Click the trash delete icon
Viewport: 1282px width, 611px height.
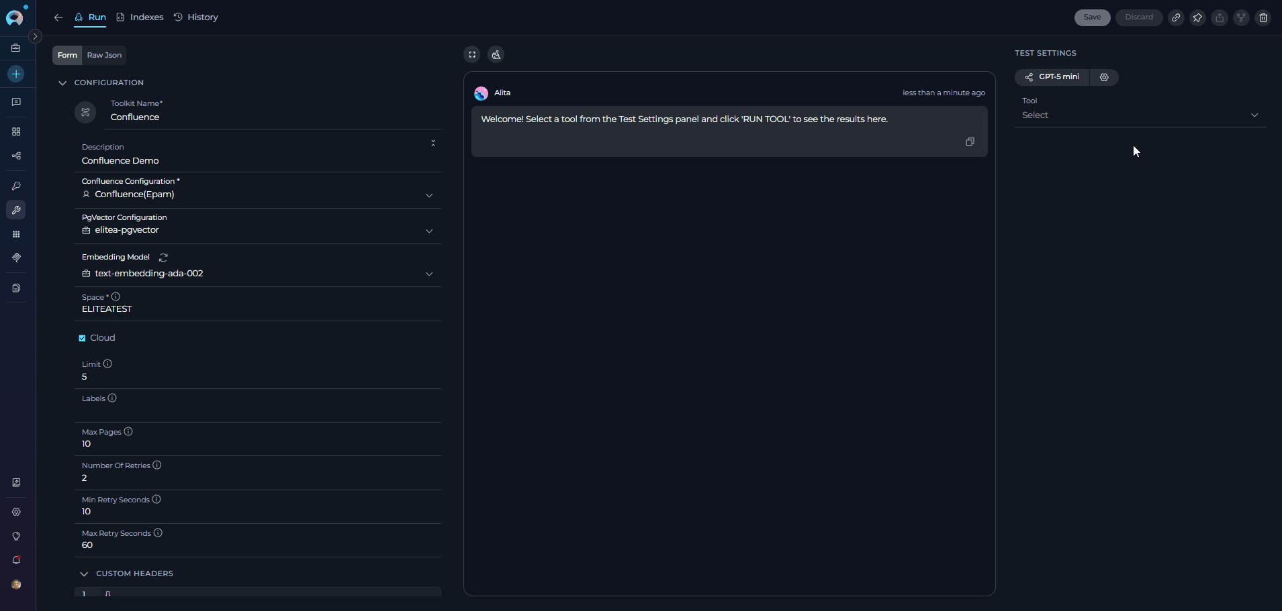tap(1263, 17)
